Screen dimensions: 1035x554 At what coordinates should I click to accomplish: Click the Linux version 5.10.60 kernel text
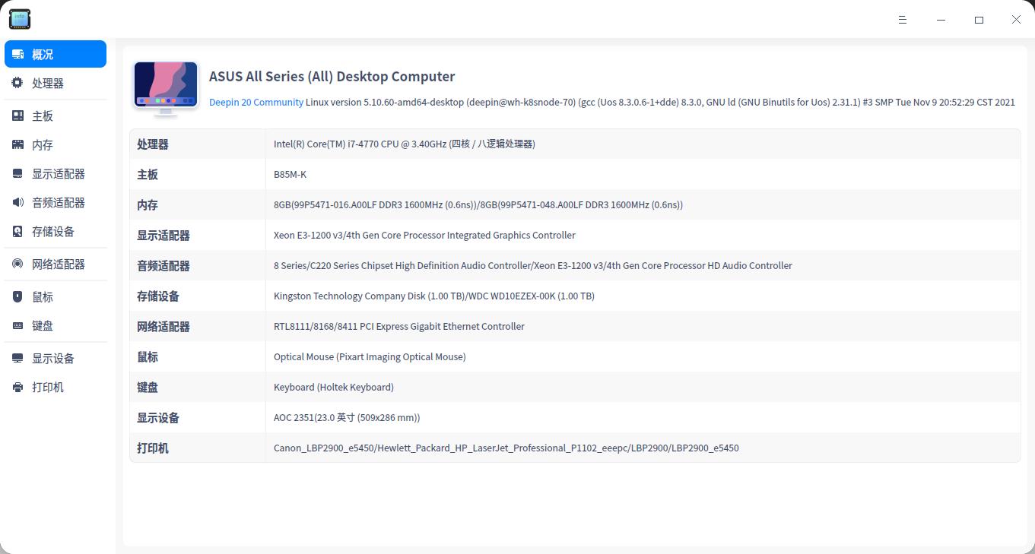[x=660, y=102]
